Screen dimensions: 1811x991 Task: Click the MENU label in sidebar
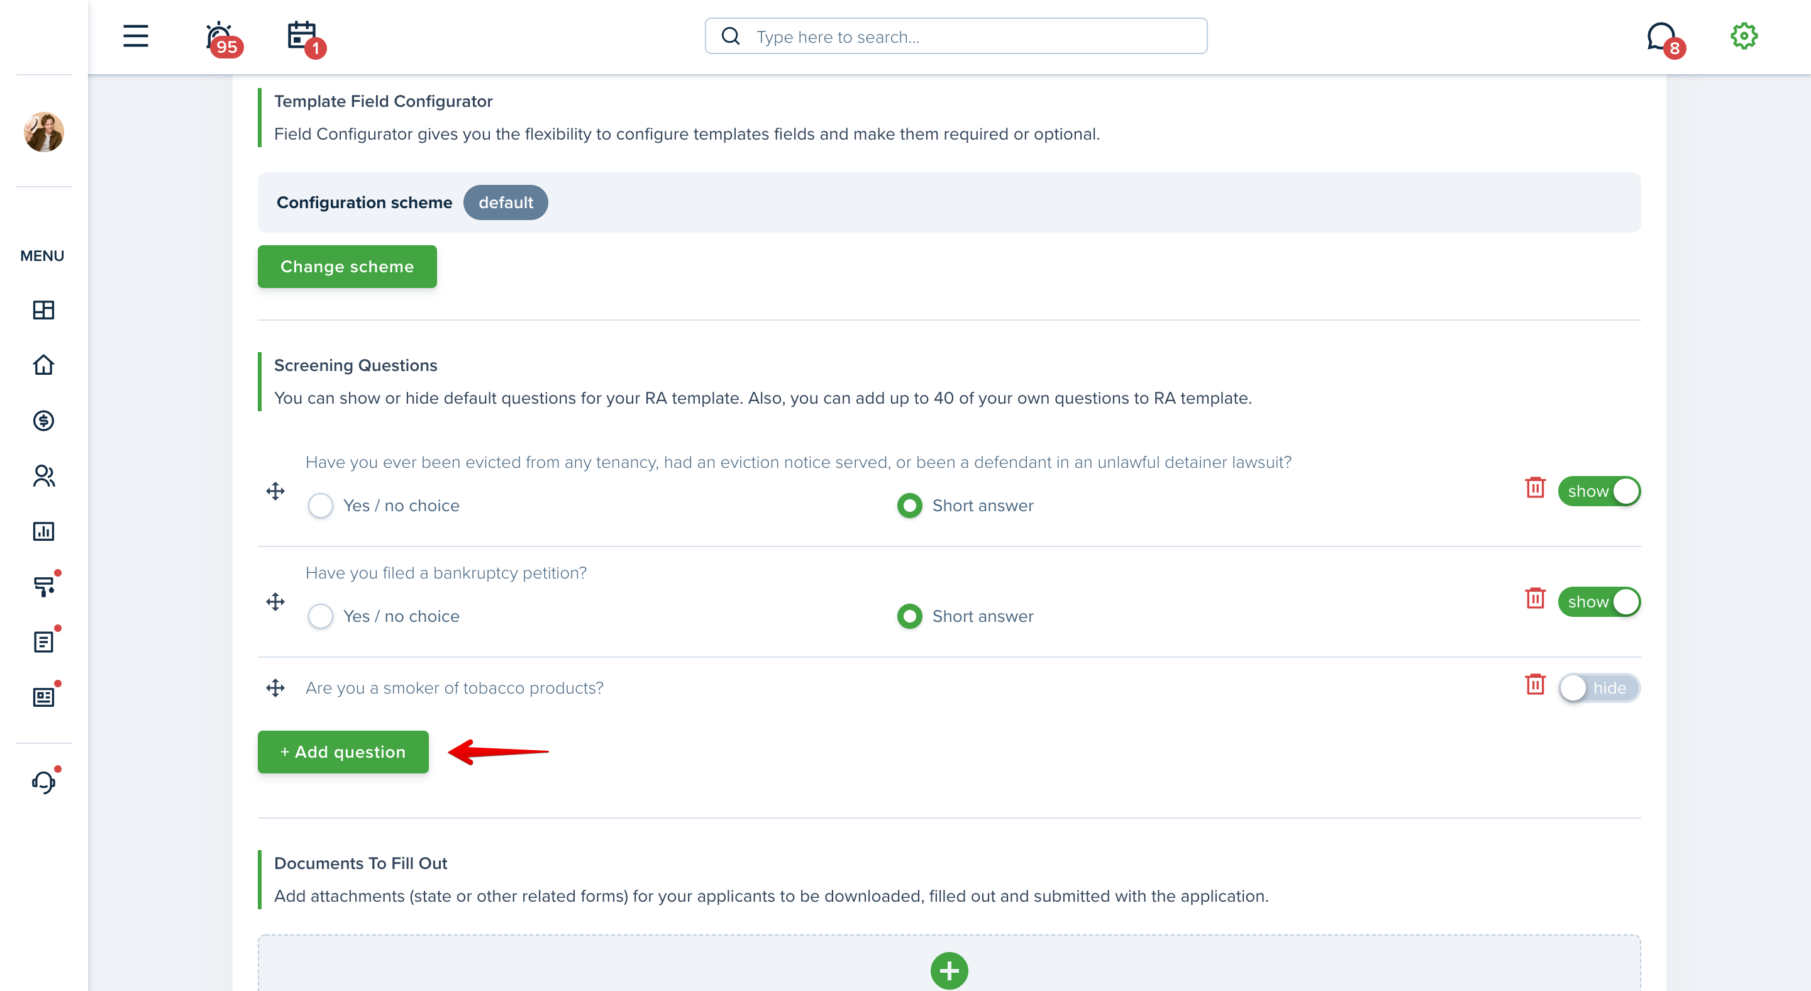tap(42, 256)
